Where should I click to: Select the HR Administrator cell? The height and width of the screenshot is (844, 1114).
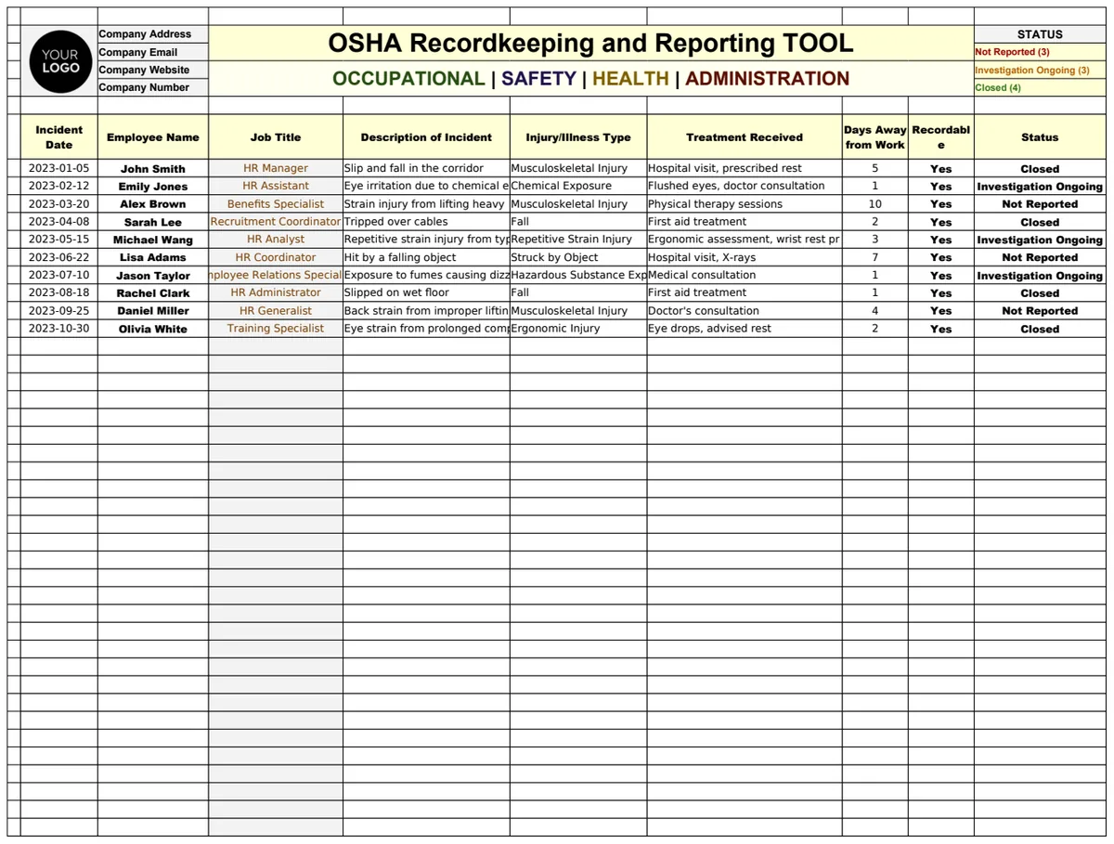276,292
